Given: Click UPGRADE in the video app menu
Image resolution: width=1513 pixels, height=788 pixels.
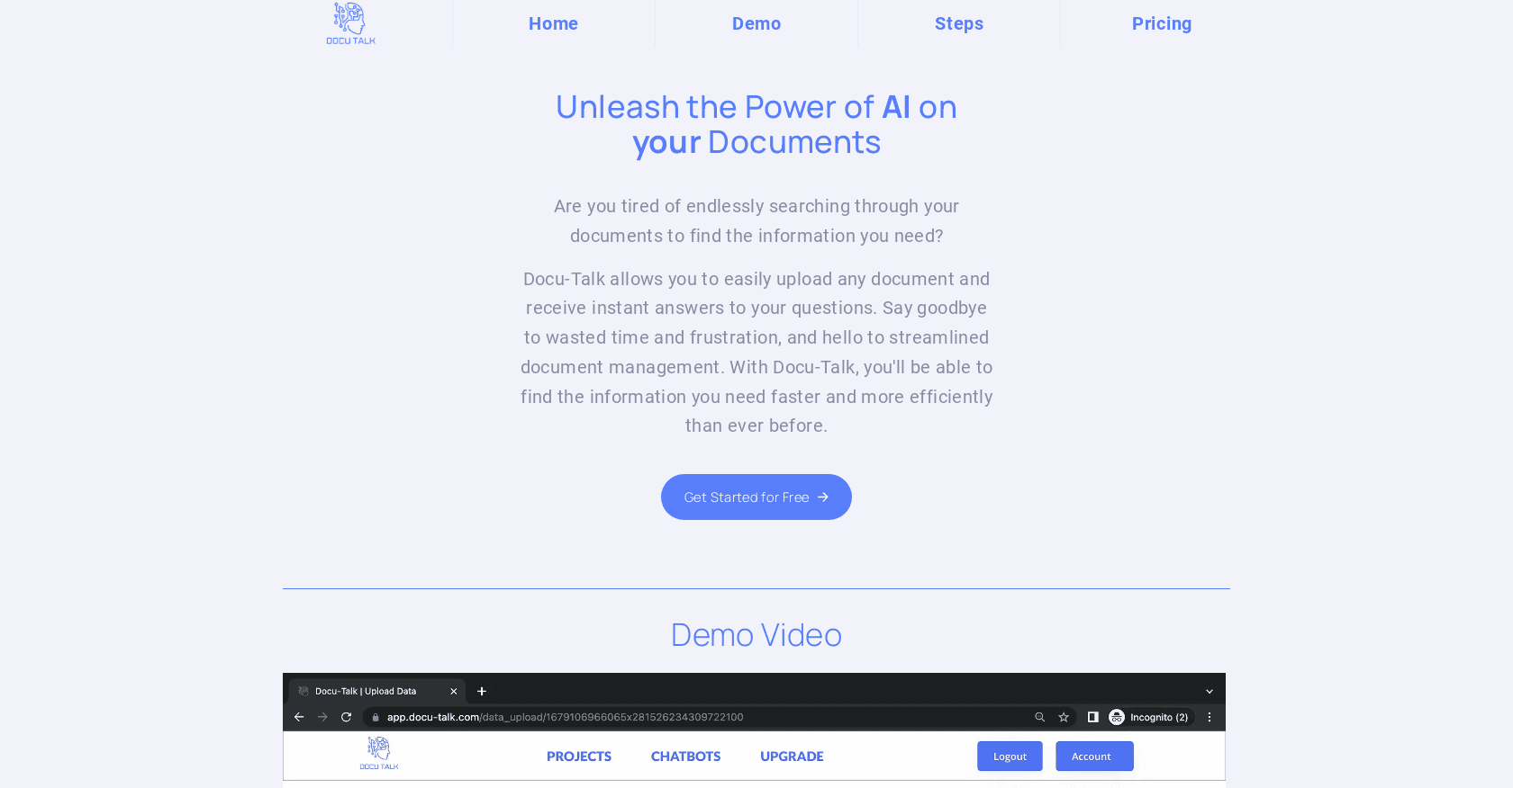Looking at the screenshot, I should [792, 757].
